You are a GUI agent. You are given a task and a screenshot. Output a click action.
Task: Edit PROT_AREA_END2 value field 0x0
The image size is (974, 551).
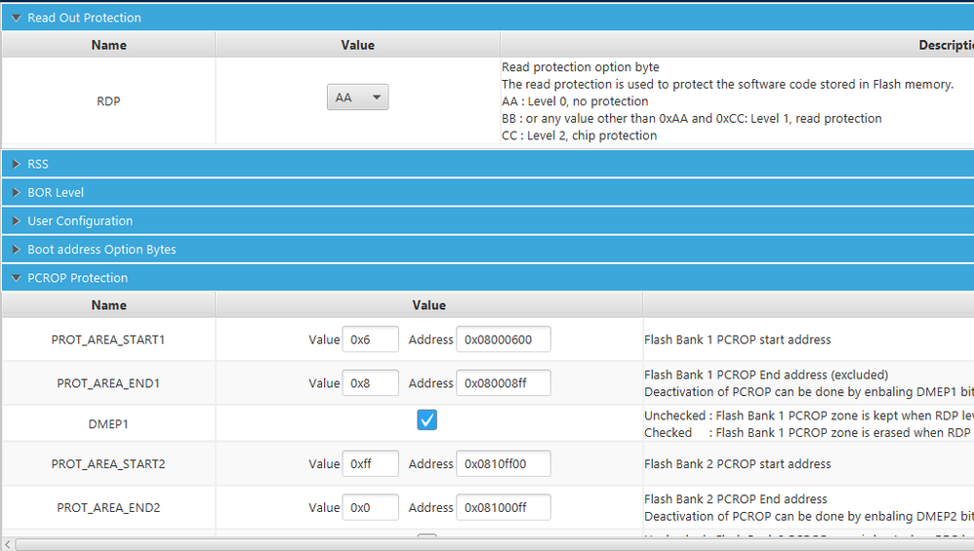(x=370, y=507)
